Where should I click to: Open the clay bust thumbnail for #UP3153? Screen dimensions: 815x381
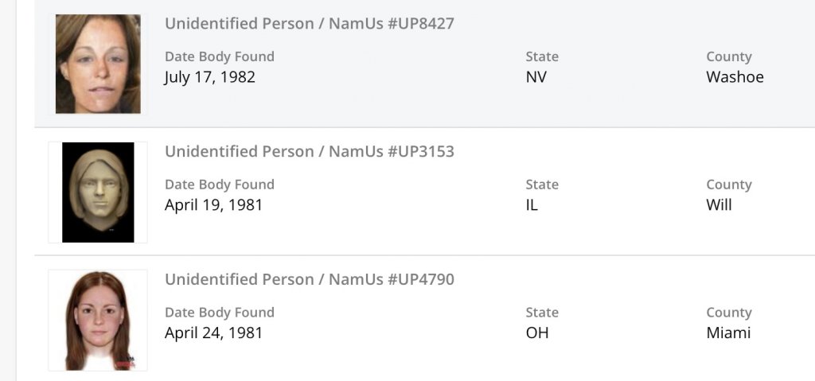tap(98, 192)
